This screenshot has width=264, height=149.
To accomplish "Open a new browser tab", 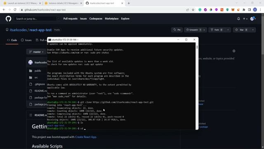I will click(129, 3).
